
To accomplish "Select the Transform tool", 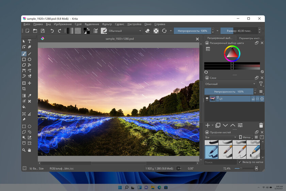I will click(x=24, y=83).
